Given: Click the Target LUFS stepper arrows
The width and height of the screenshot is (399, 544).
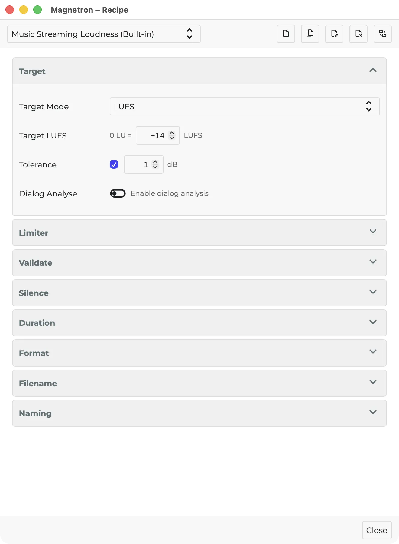Looking at the screenshot, I should (172, 135).
